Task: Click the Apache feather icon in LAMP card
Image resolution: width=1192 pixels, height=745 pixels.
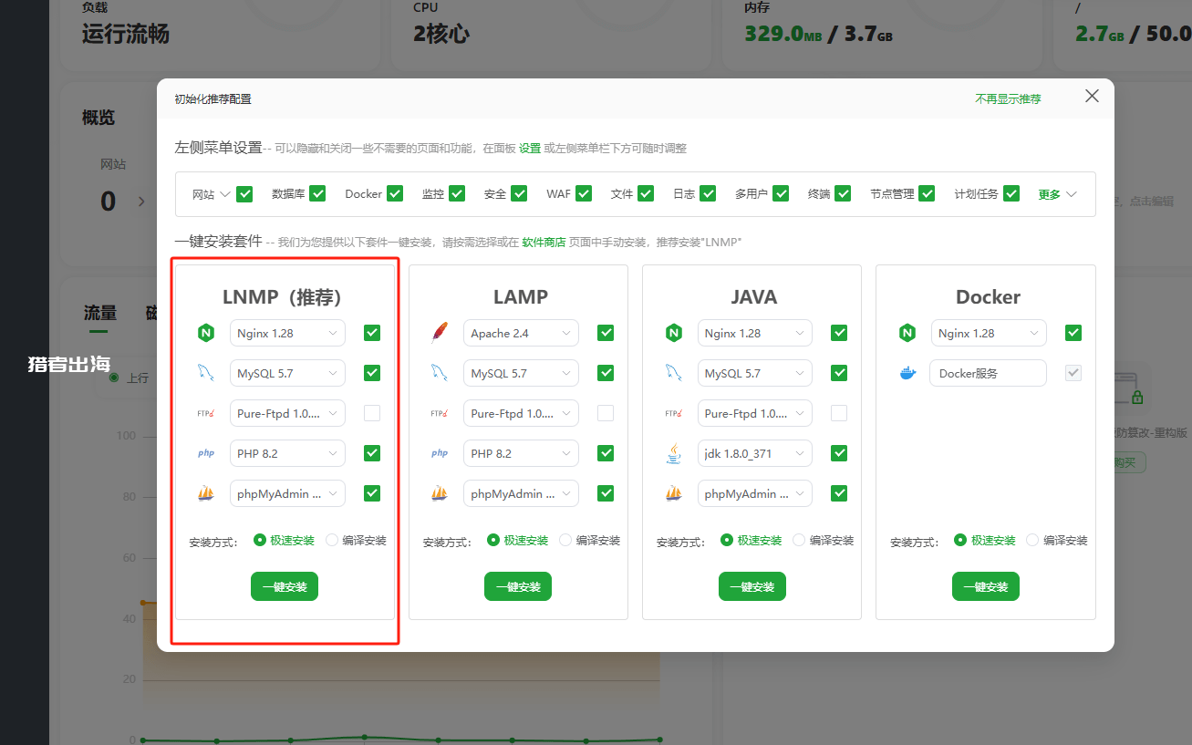Action: (x=440, y=333)
